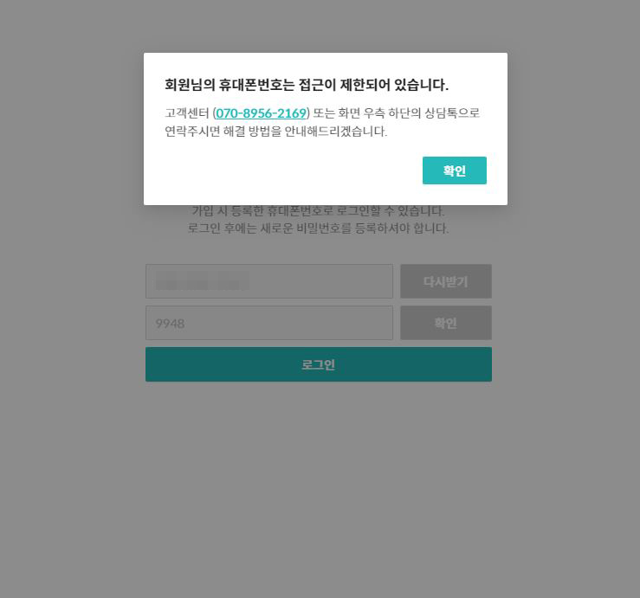
Task: Focus the verification code field showing 9948
Action: [269, 323]
